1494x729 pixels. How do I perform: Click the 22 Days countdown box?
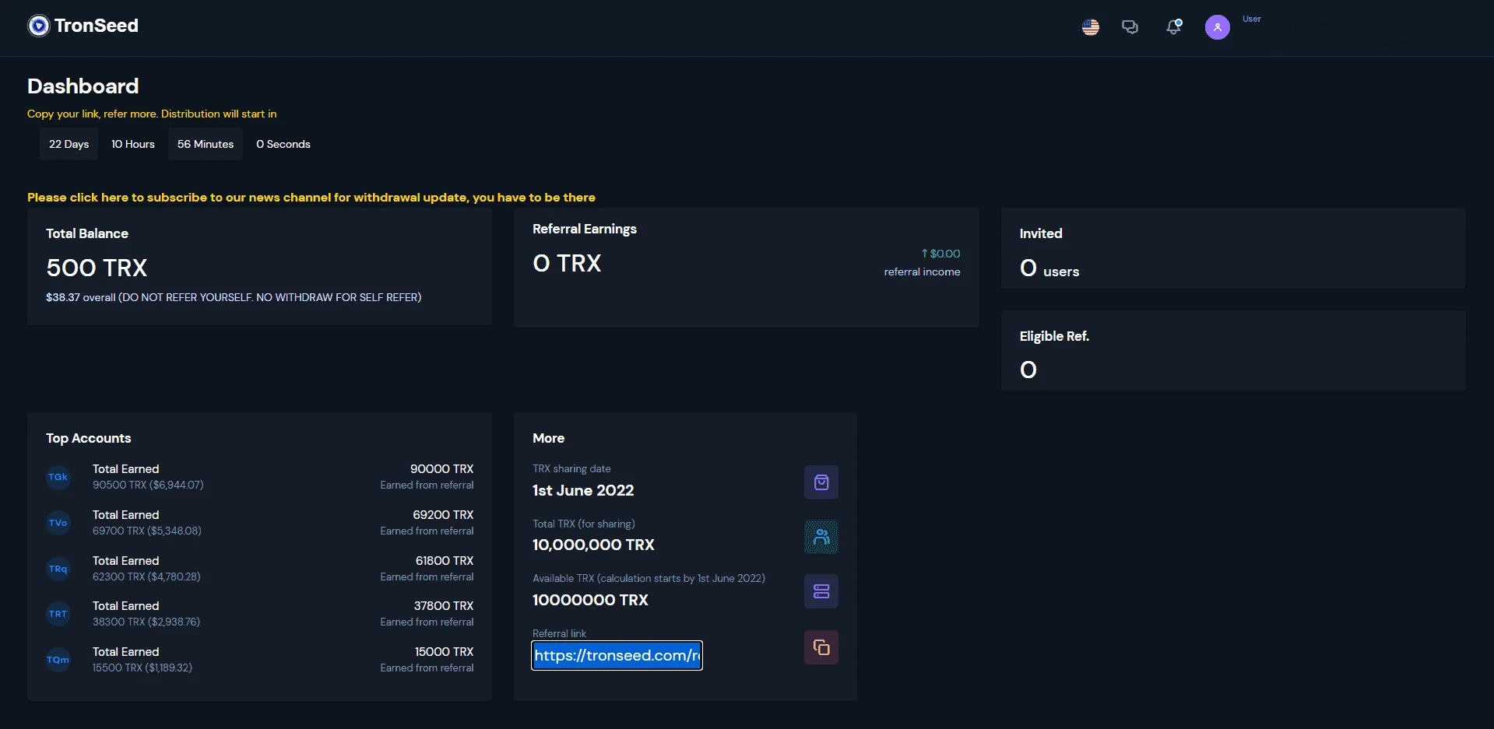pyautogui.click(x=69, y=144)
